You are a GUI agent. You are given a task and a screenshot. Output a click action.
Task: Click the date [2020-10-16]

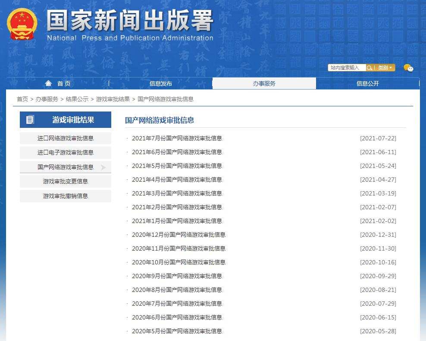[x=378, y=262]
